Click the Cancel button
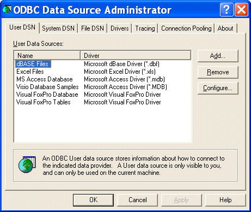Screen dimensions: 251x212 pyautogui.click(x=138, y=200)
